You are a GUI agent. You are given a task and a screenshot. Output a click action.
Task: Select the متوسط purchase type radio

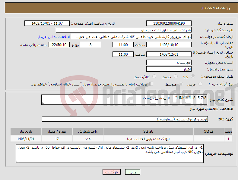[181, 84]
